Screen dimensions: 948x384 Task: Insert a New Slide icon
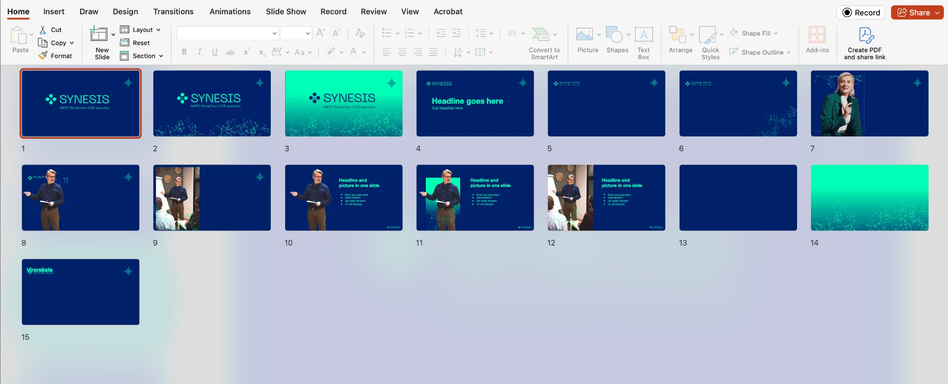click(x=99, y=34)
